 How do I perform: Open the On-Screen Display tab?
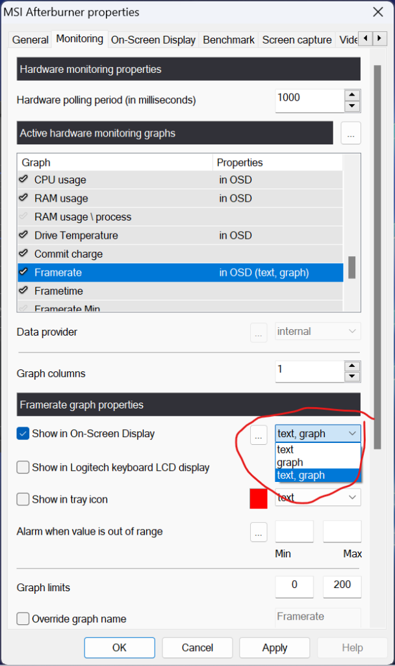pos(153,40)
